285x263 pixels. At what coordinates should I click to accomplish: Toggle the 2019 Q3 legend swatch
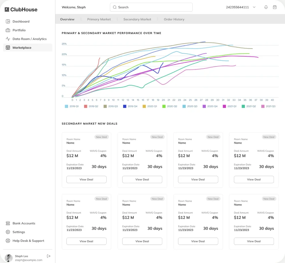(105, 106)
